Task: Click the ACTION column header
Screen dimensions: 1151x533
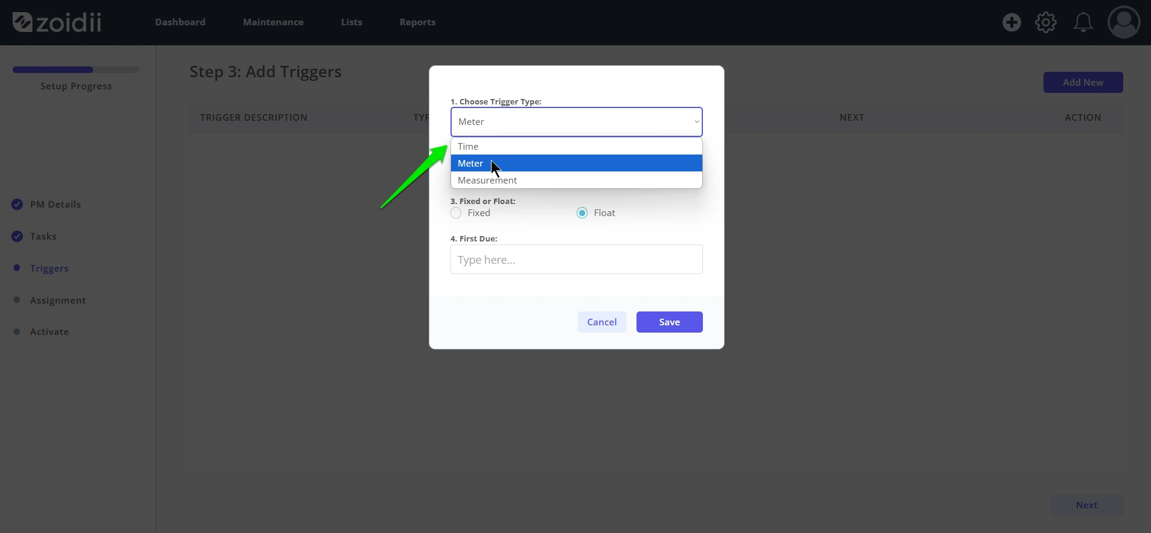Action: click(1083, 118)
